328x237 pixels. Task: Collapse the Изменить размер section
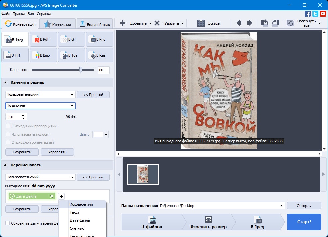click(5, 82)
